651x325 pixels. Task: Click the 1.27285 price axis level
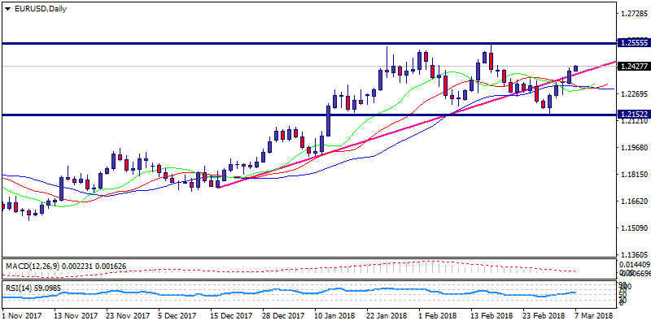coord(632,14)
